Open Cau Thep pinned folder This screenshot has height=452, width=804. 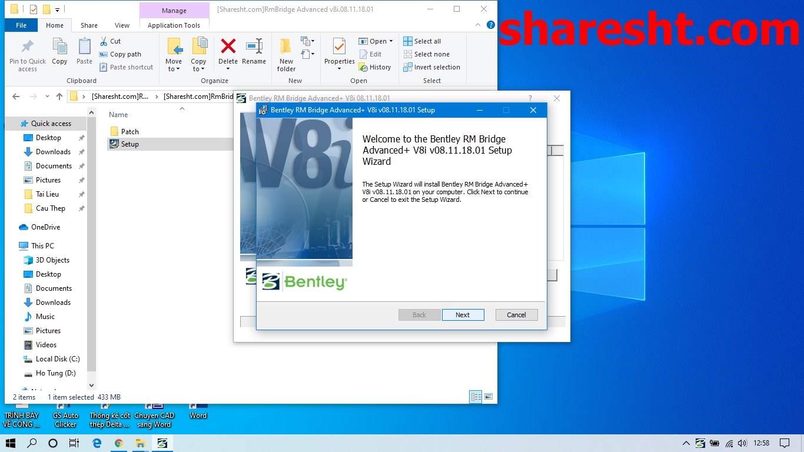(x=50, y=208)
